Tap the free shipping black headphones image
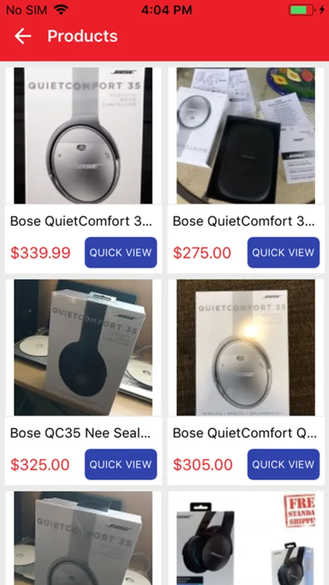 tap(246, 538)
